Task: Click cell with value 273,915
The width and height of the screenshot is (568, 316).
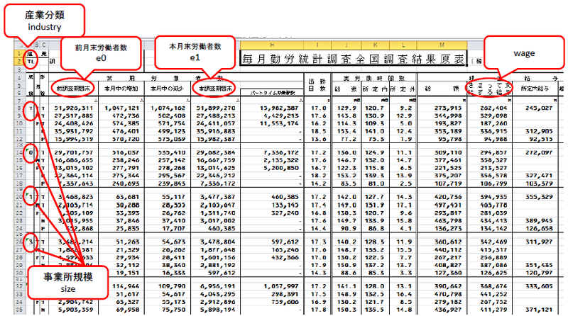Action: click(448, 108)
